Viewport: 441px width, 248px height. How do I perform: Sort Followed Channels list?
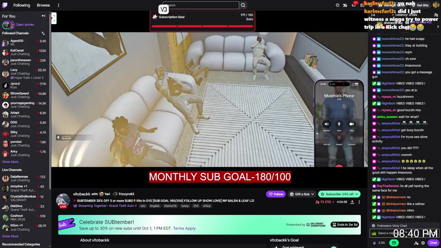tap(43, 33)
